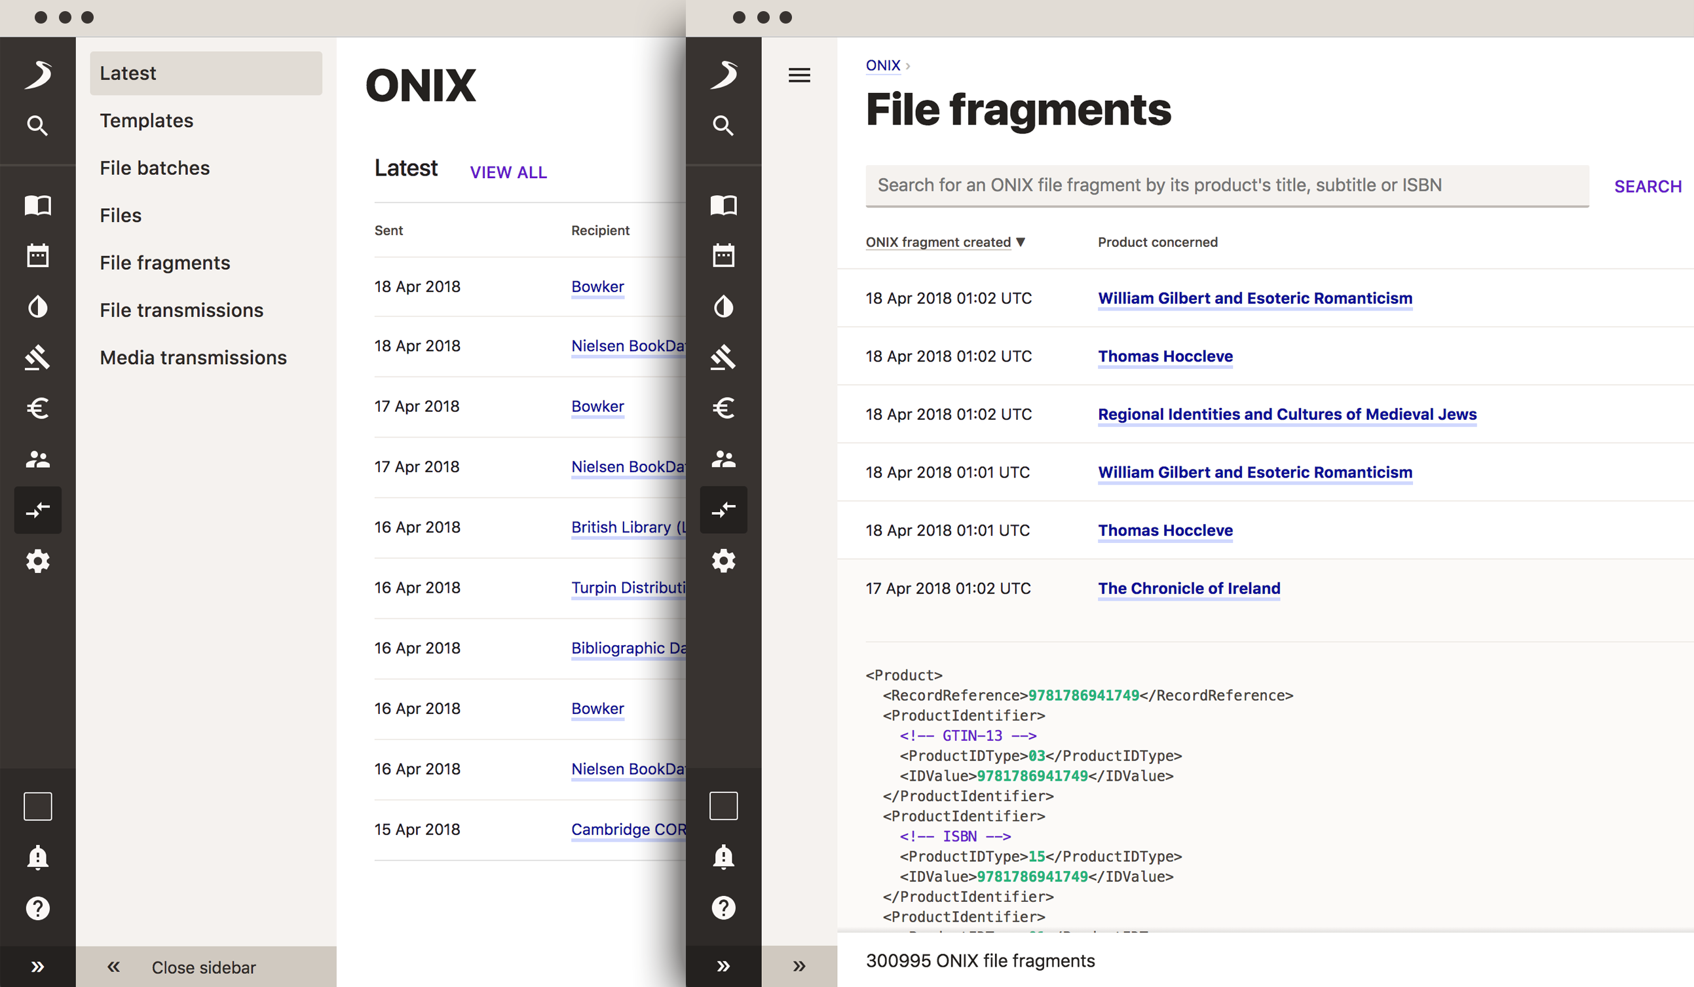The image size is (1694, 987).
Task: Click notification bell icon in sidebar
Action: pyautogui.click(x=39, y=855)
